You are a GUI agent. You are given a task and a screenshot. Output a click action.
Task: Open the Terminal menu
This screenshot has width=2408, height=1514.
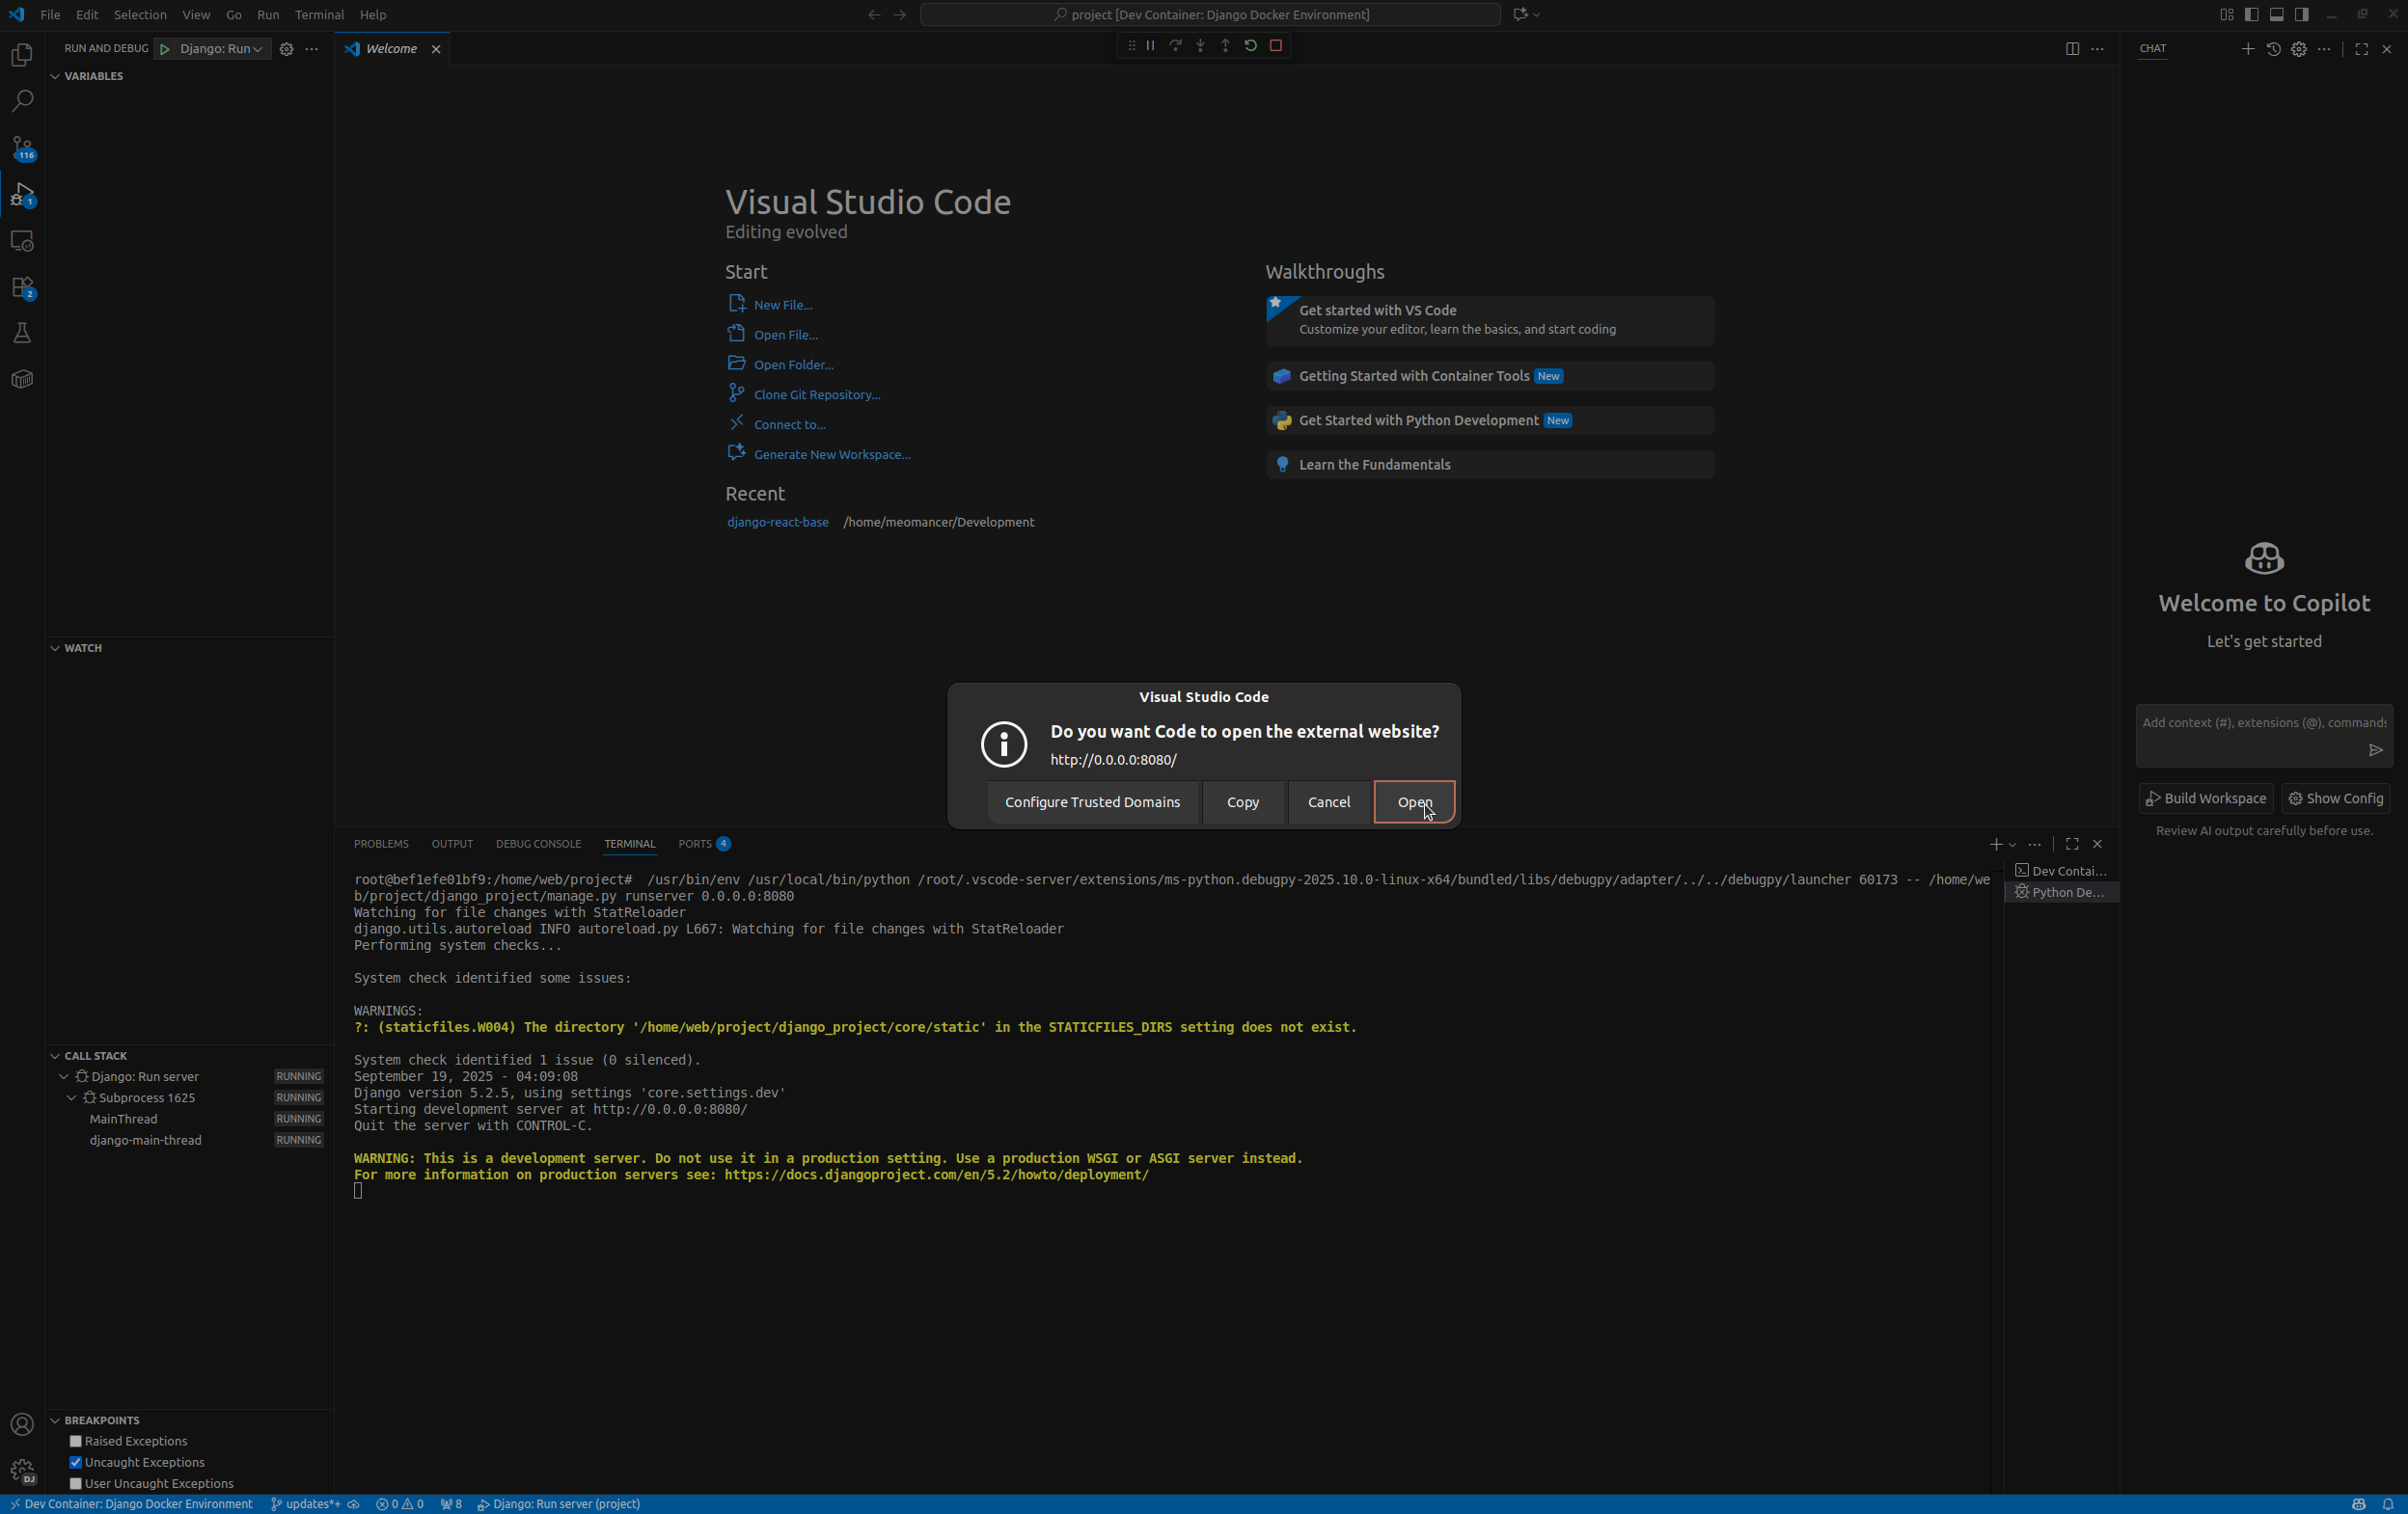(x=319, y=15)
